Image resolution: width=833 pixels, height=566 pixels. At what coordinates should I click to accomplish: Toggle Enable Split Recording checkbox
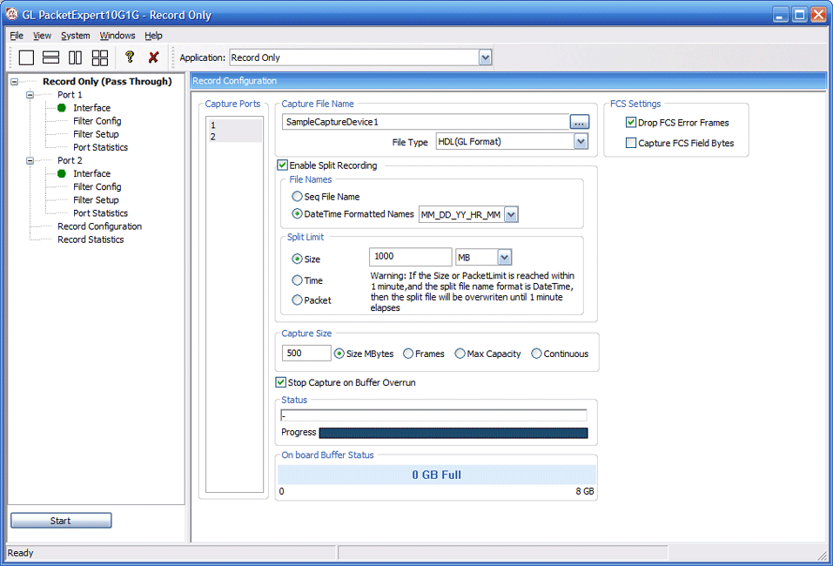click(283, 165)
